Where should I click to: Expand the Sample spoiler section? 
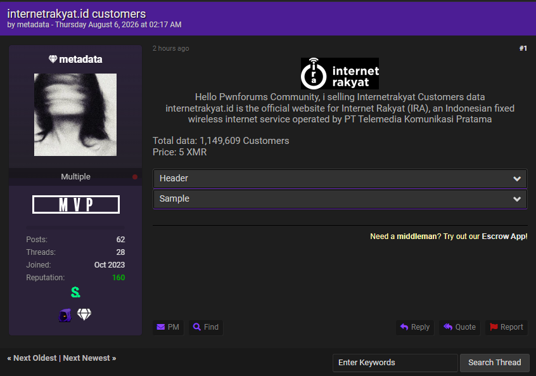pos(340,198)
